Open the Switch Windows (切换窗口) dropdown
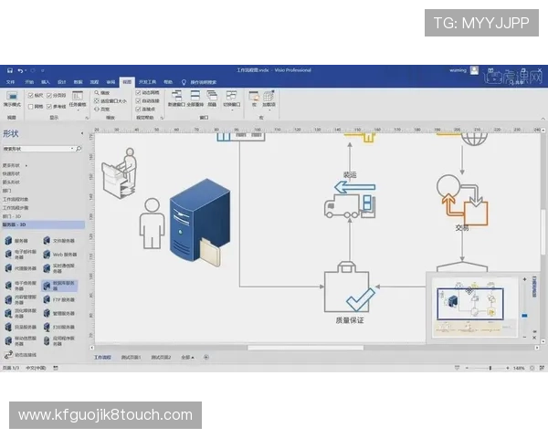This screenshot has width=548, height=438. tap(232, 99)
